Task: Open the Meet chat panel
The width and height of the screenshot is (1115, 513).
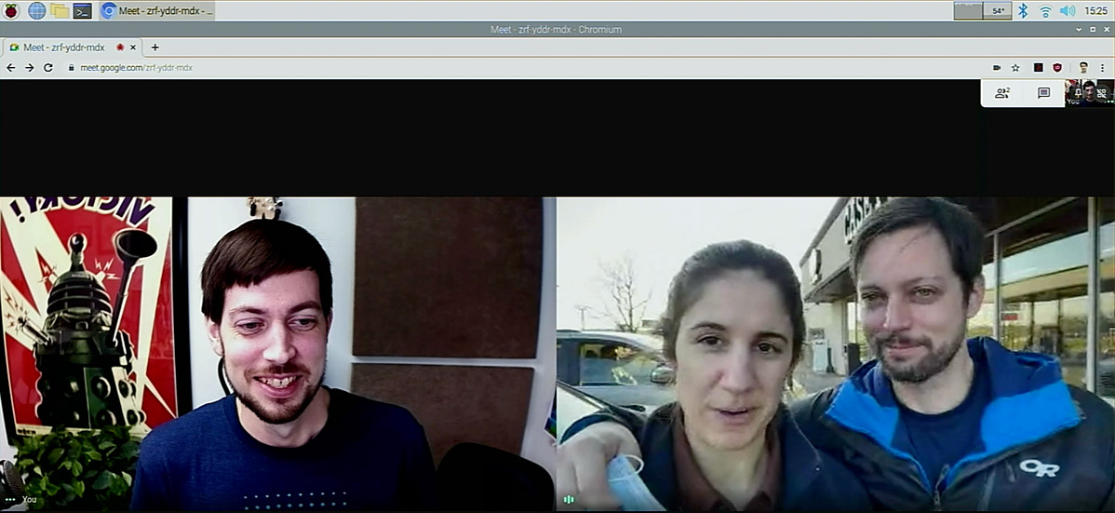Action: click(1044, 93)
